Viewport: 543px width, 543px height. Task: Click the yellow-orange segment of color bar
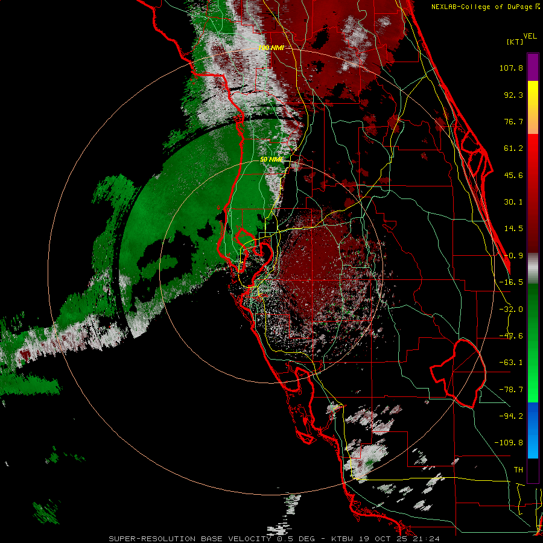[x=533, y=107]
